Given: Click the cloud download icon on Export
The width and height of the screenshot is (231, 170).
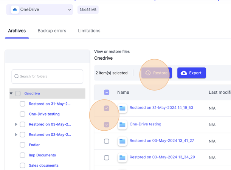Looking at the screenshot, I should click(x=184, y=73).
